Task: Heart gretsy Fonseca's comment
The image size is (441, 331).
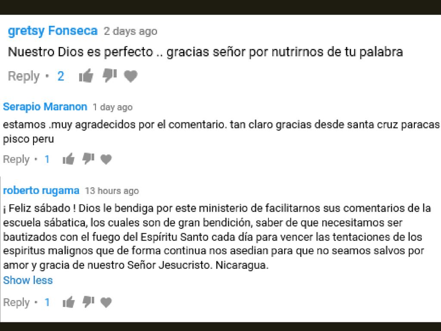Action: point(131,76)
